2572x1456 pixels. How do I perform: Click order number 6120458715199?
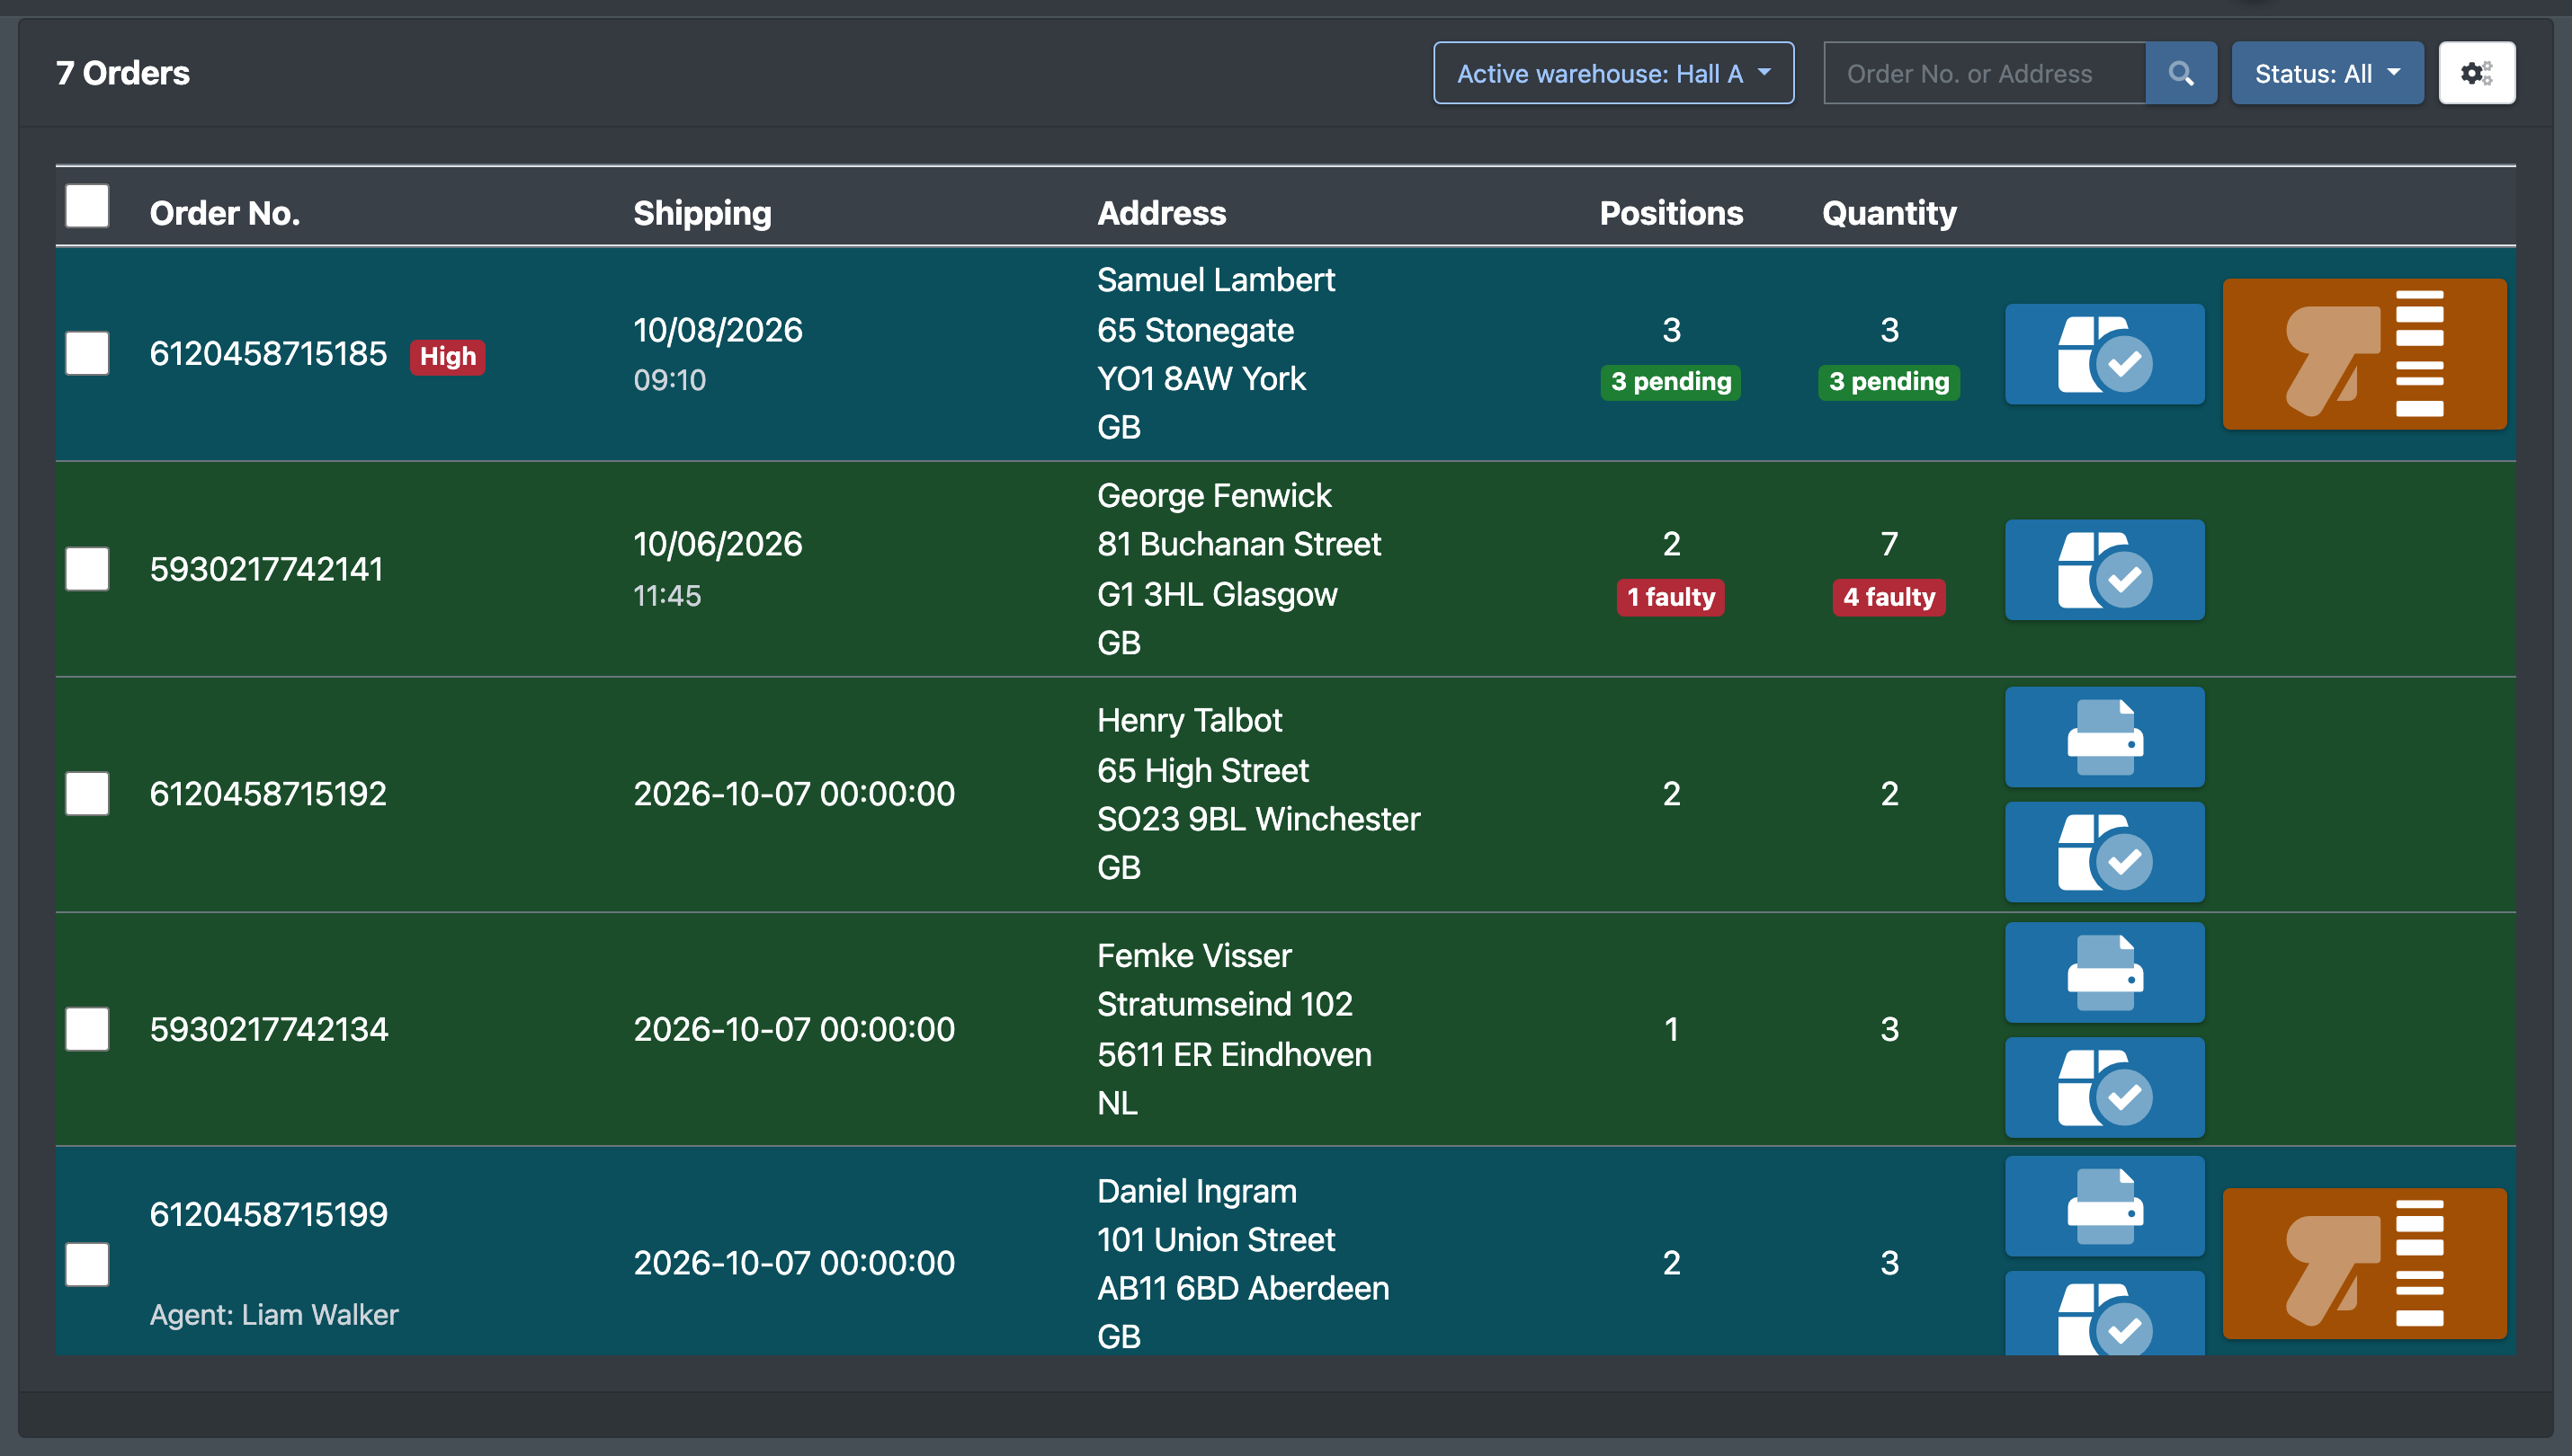268,1214
